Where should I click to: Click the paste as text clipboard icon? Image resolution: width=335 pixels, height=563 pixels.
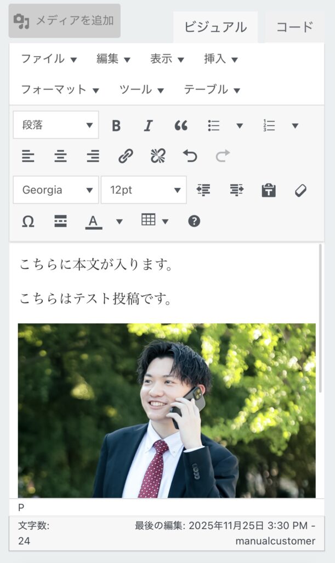(x=269, y=190)
